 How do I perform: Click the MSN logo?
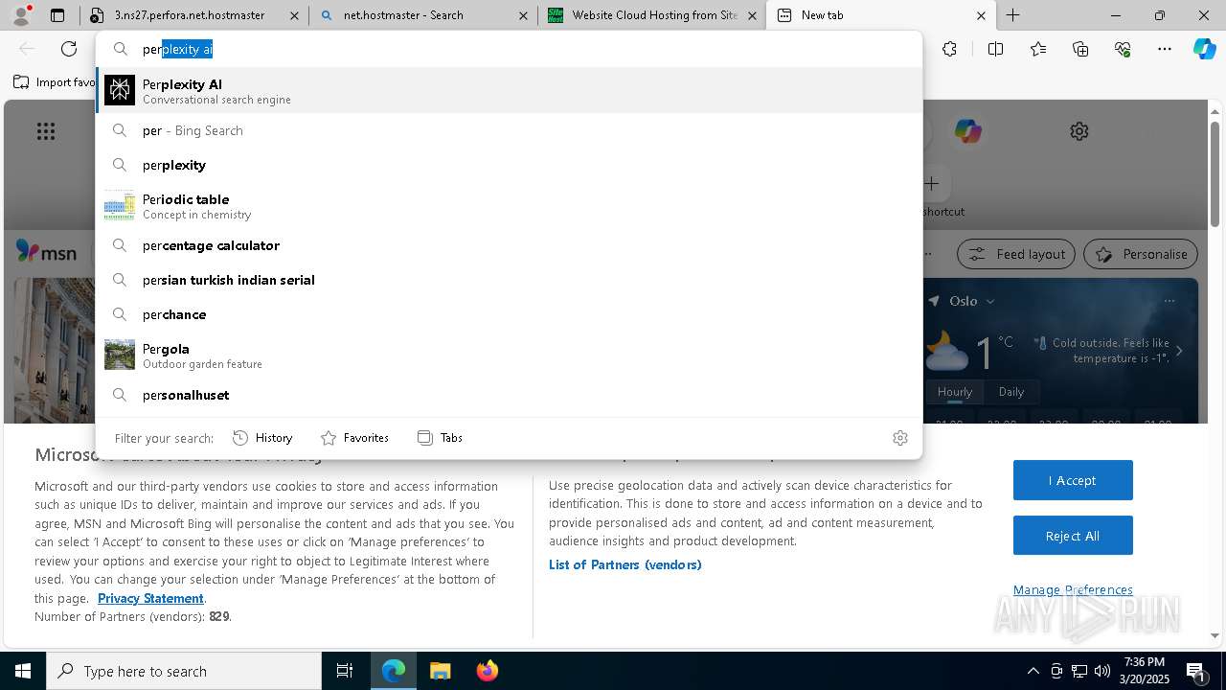(46, 252)
